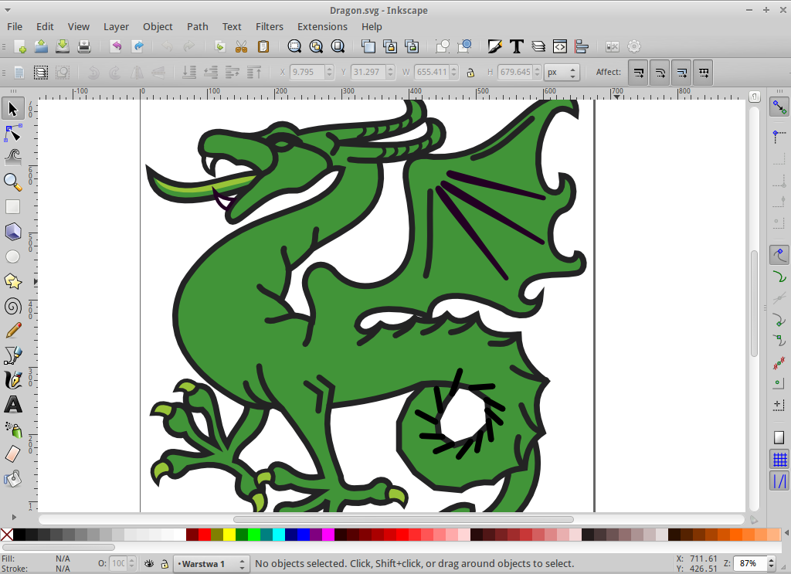The height and width of the screenshot is (574, 791).
Task: Select the Zoom magnifier tool
Action: tap(12, 182)
